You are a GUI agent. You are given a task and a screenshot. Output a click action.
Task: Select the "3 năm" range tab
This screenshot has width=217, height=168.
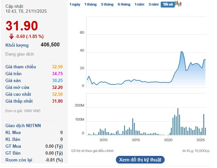point(154,4)
